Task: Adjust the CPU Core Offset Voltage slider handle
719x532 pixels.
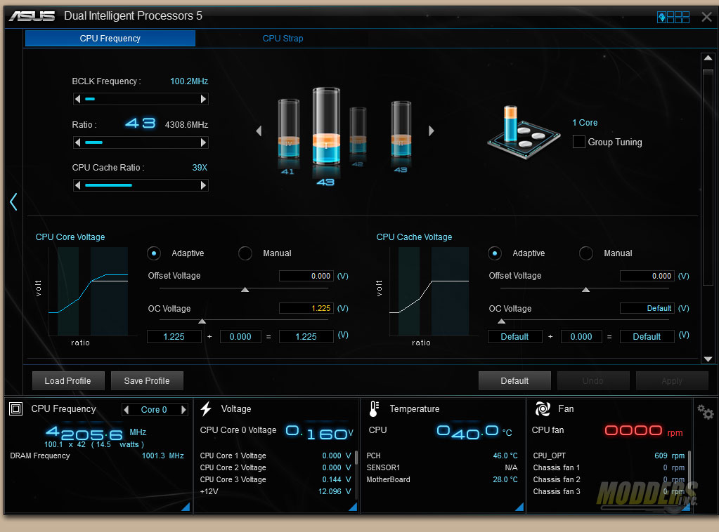Action: point(245,289)
